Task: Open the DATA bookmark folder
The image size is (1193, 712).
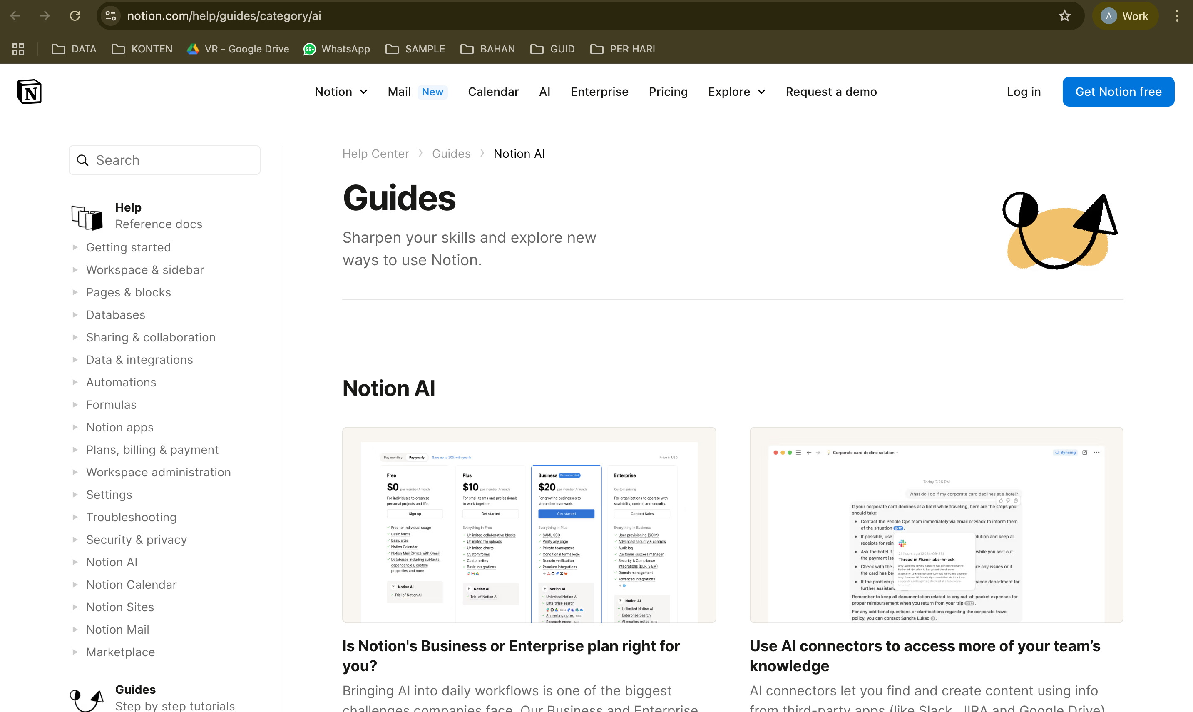Action: coord(74,49)
